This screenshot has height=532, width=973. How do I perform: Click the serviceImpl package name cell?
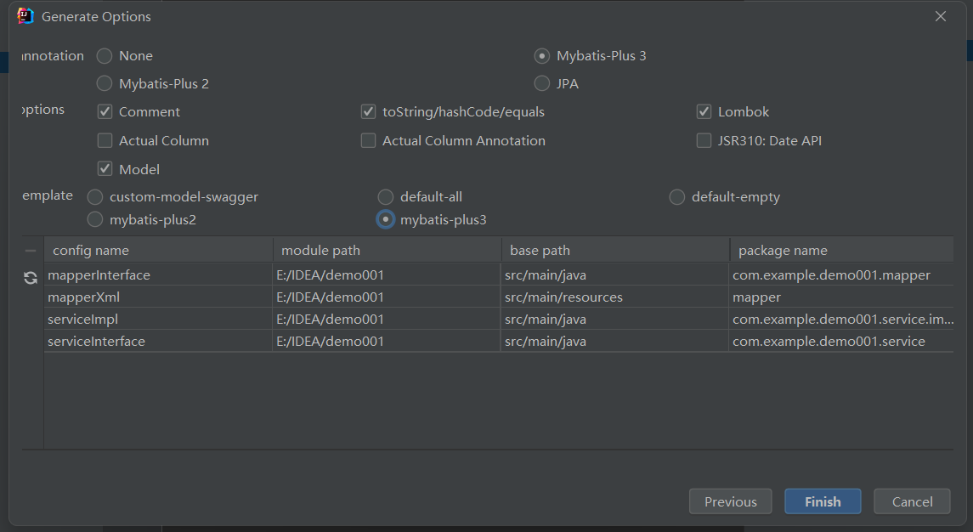841,320
